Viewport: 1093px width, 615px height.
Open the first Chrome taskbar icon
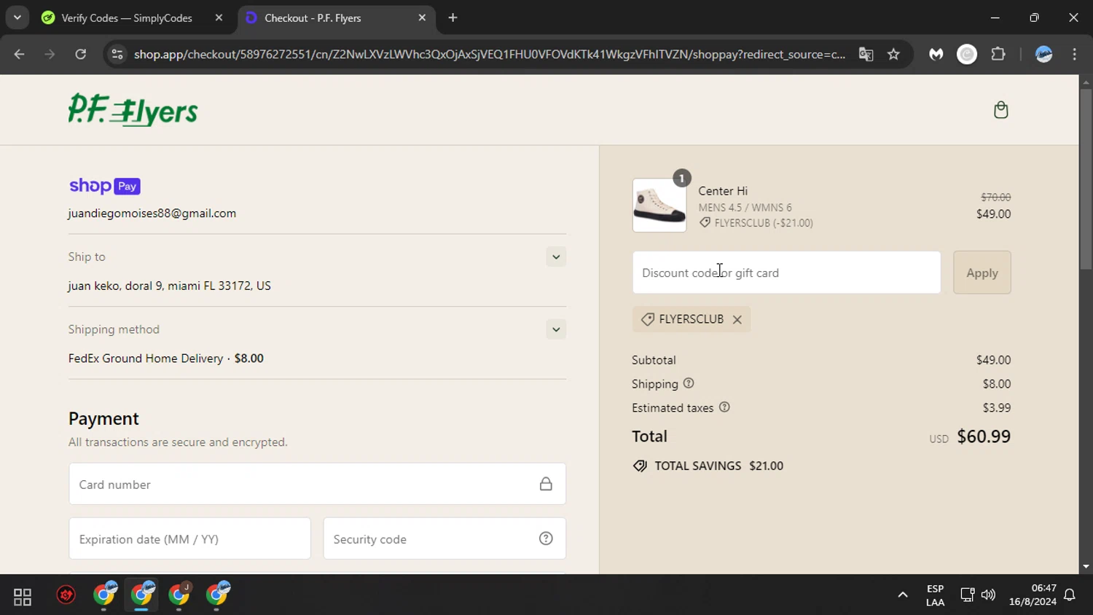(x=105, y=595)
